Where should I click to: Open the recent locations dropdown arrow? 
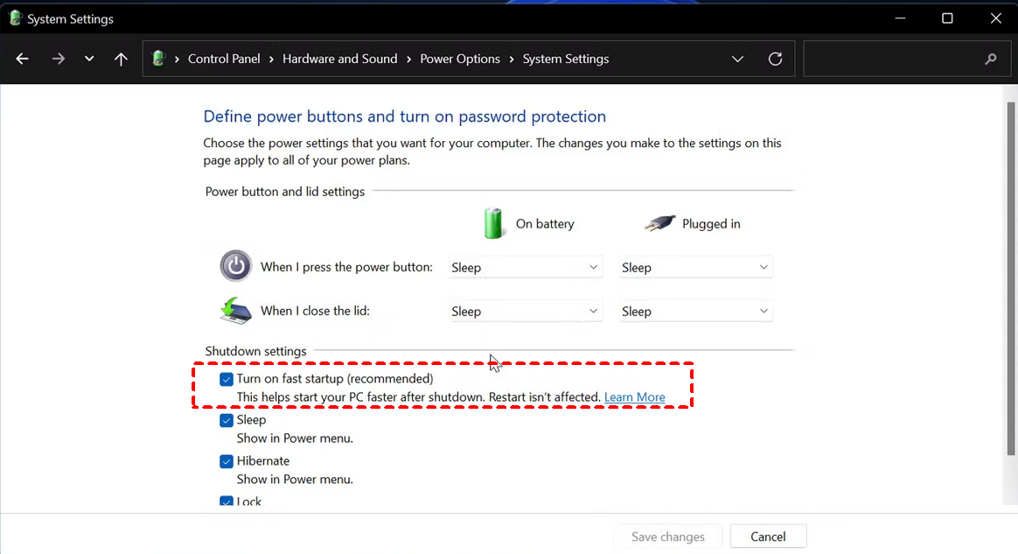pos(89,59)
